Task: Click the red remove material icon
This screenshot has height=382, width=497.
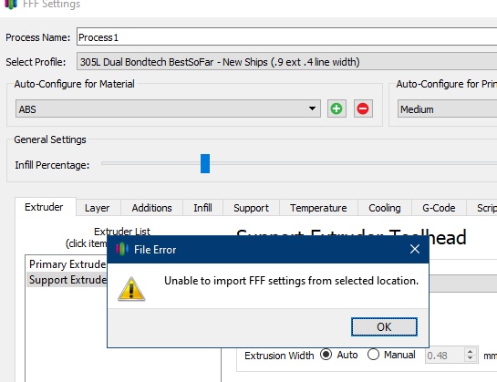Action: [x=363, y=108]
